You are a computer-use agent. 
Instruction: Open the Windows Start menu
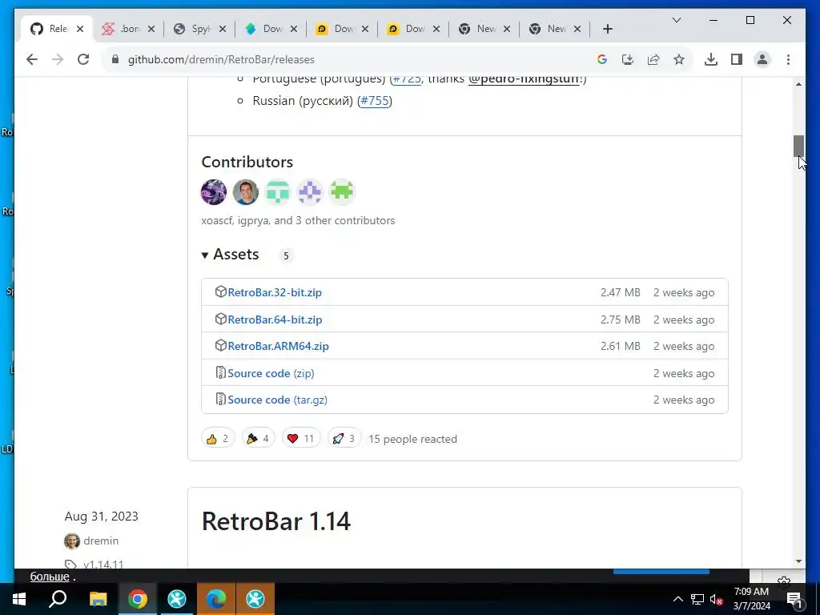pyautogui.click(x=19, y=599)
